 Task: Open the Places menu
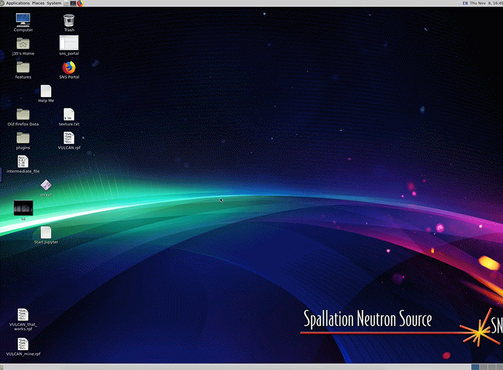[38, 3]
